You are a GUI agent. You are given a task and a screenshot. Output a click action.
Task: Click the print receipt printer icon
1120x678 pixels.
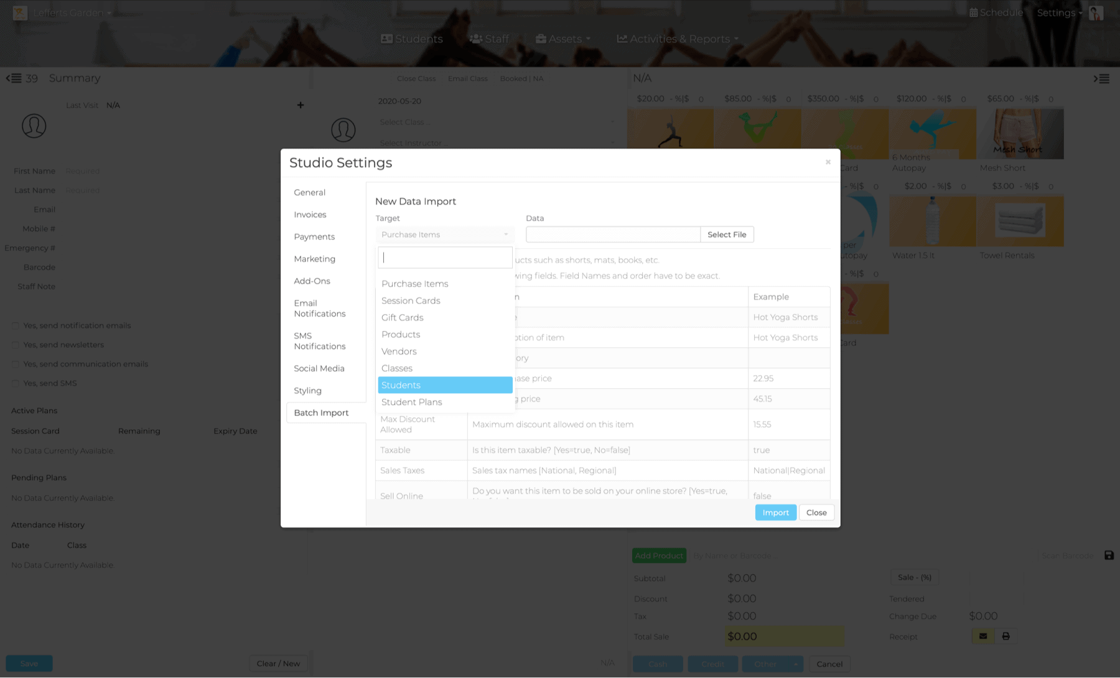point(1006,636)
